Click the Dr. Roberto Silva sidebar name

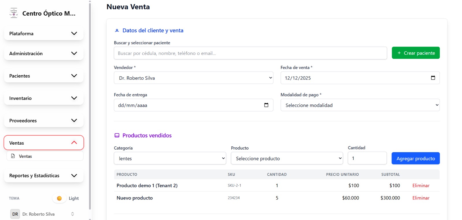[x=38, y=214]
